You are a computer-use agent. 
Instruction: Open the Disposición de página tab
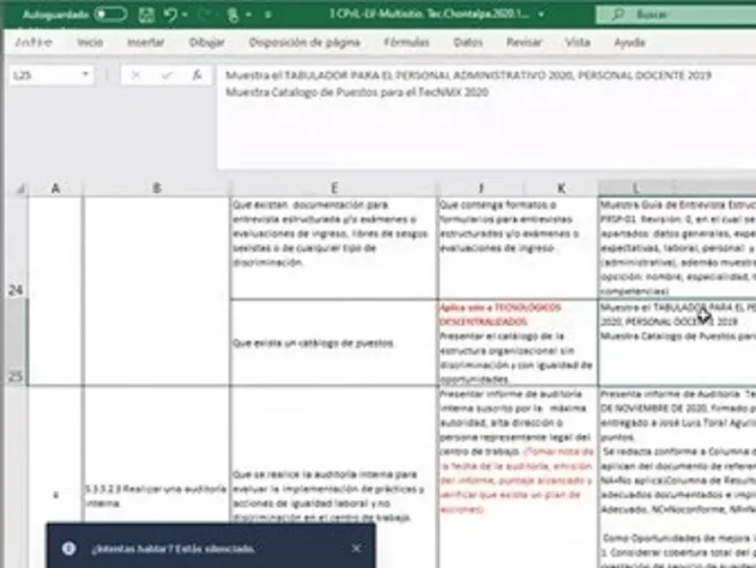point(304,42)
